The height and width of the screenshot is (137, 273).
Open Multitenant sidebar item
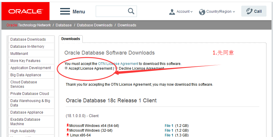point(19,54)
